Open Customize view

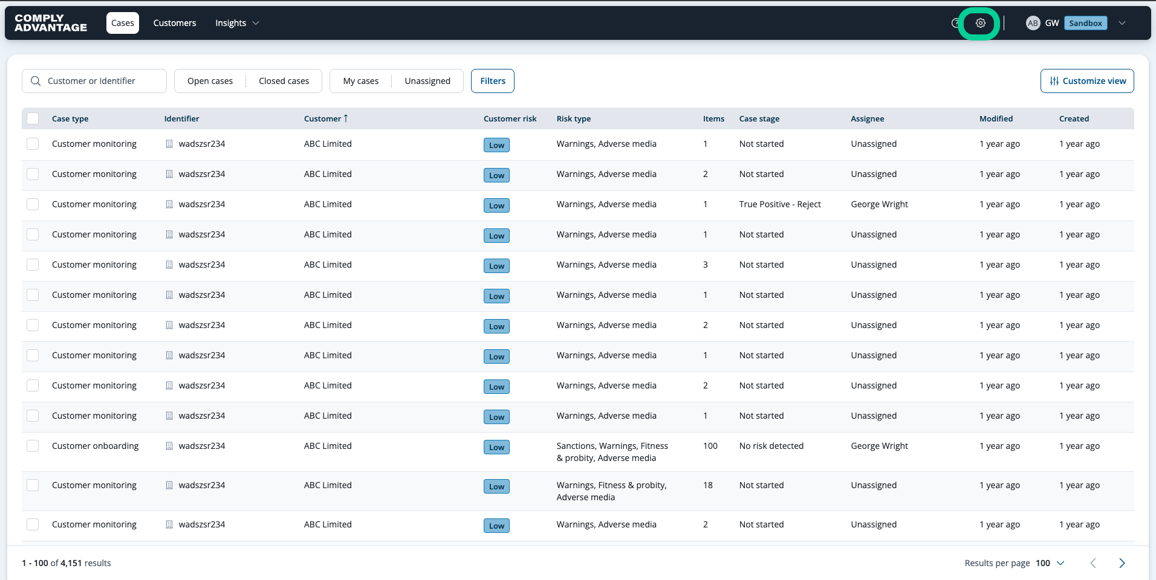click(x=1087, y=81)
